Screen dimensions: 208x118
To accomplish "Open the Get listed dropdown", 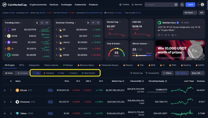I will tap(190, 13).
